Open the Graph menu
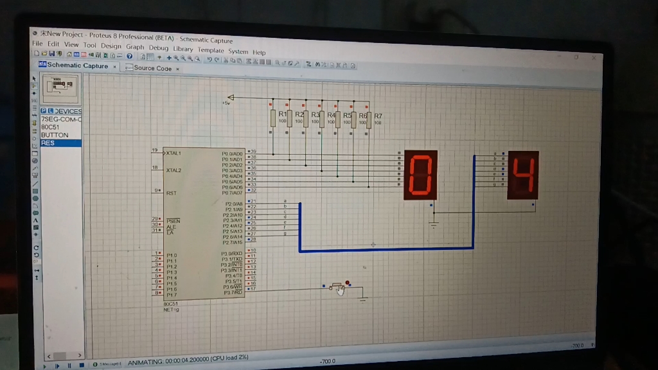658x370 pixels. coord(135,47)
